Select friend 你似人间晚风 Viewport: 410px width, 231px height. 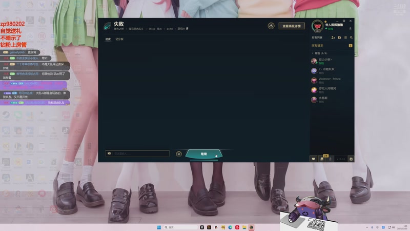332,90
